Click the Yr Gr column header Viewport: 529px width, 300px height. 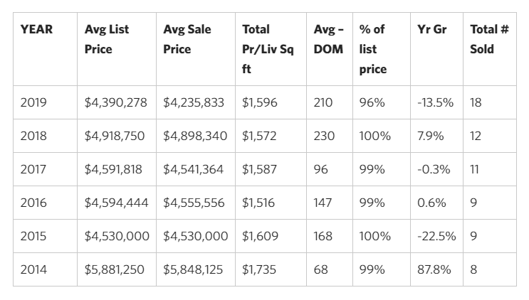(431, 30)
